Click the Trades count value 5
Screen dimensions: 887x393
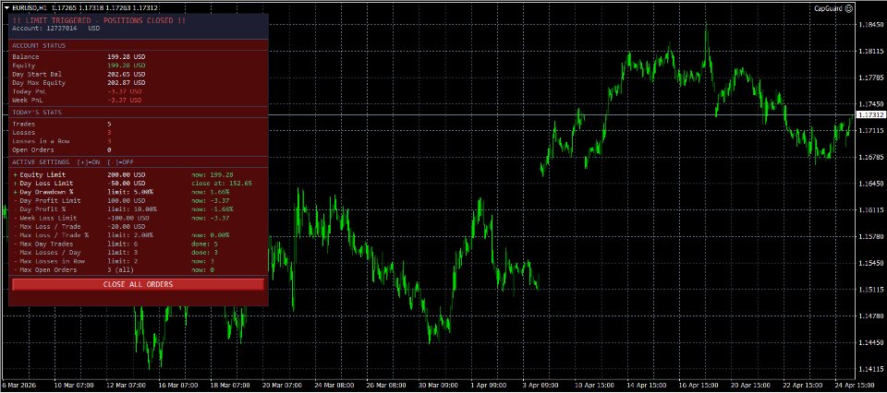(x=109, y=125)
